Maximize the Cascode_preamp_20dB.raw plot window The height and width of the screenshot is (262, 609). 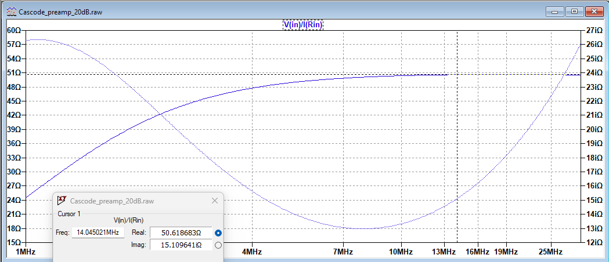[x=574, y=12]
